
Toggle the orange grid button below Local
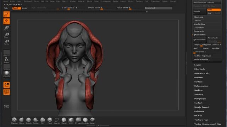point(6,92)
